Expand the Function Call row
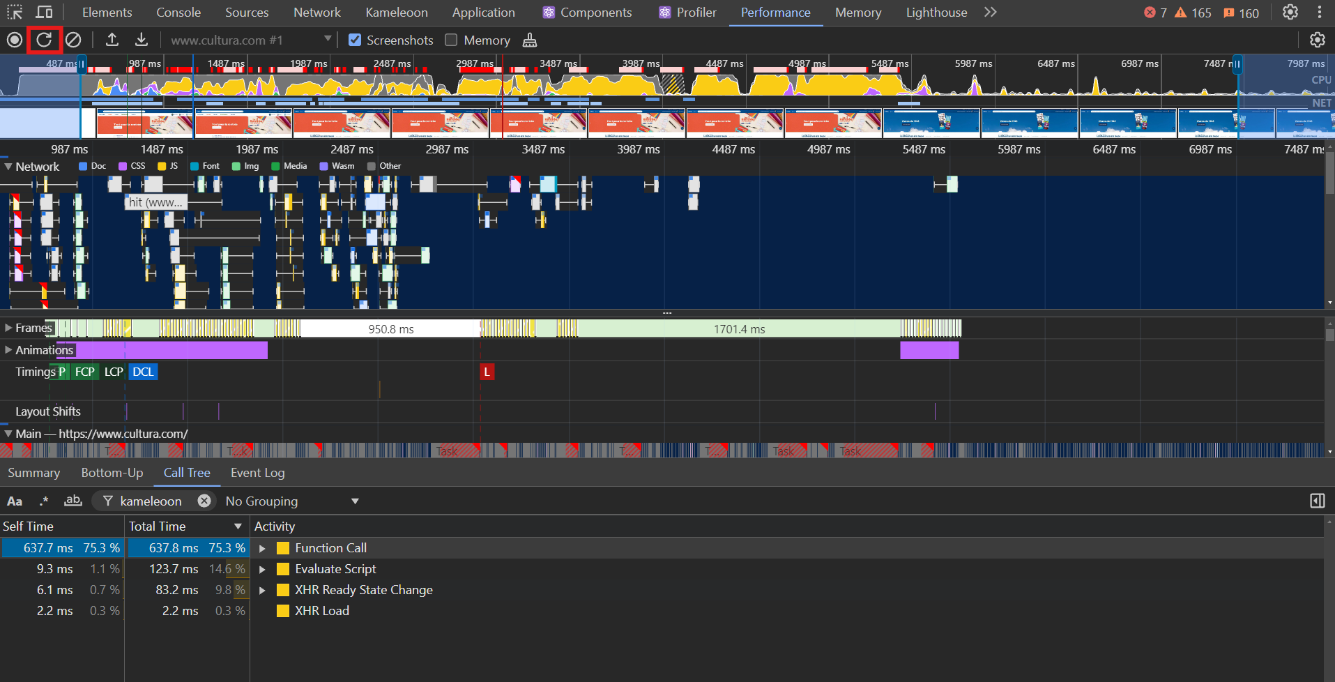 (263, 548)
